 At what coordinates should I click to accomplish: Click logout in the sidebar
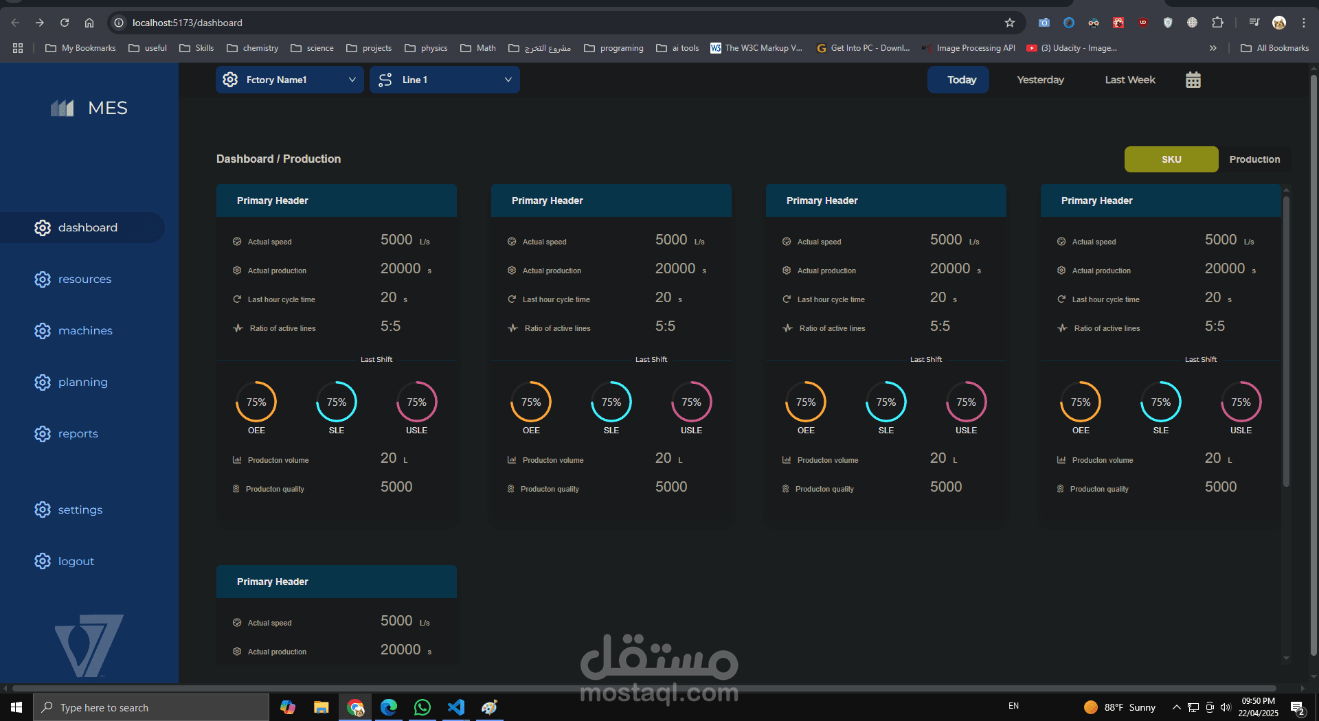[x=76, y=561]
